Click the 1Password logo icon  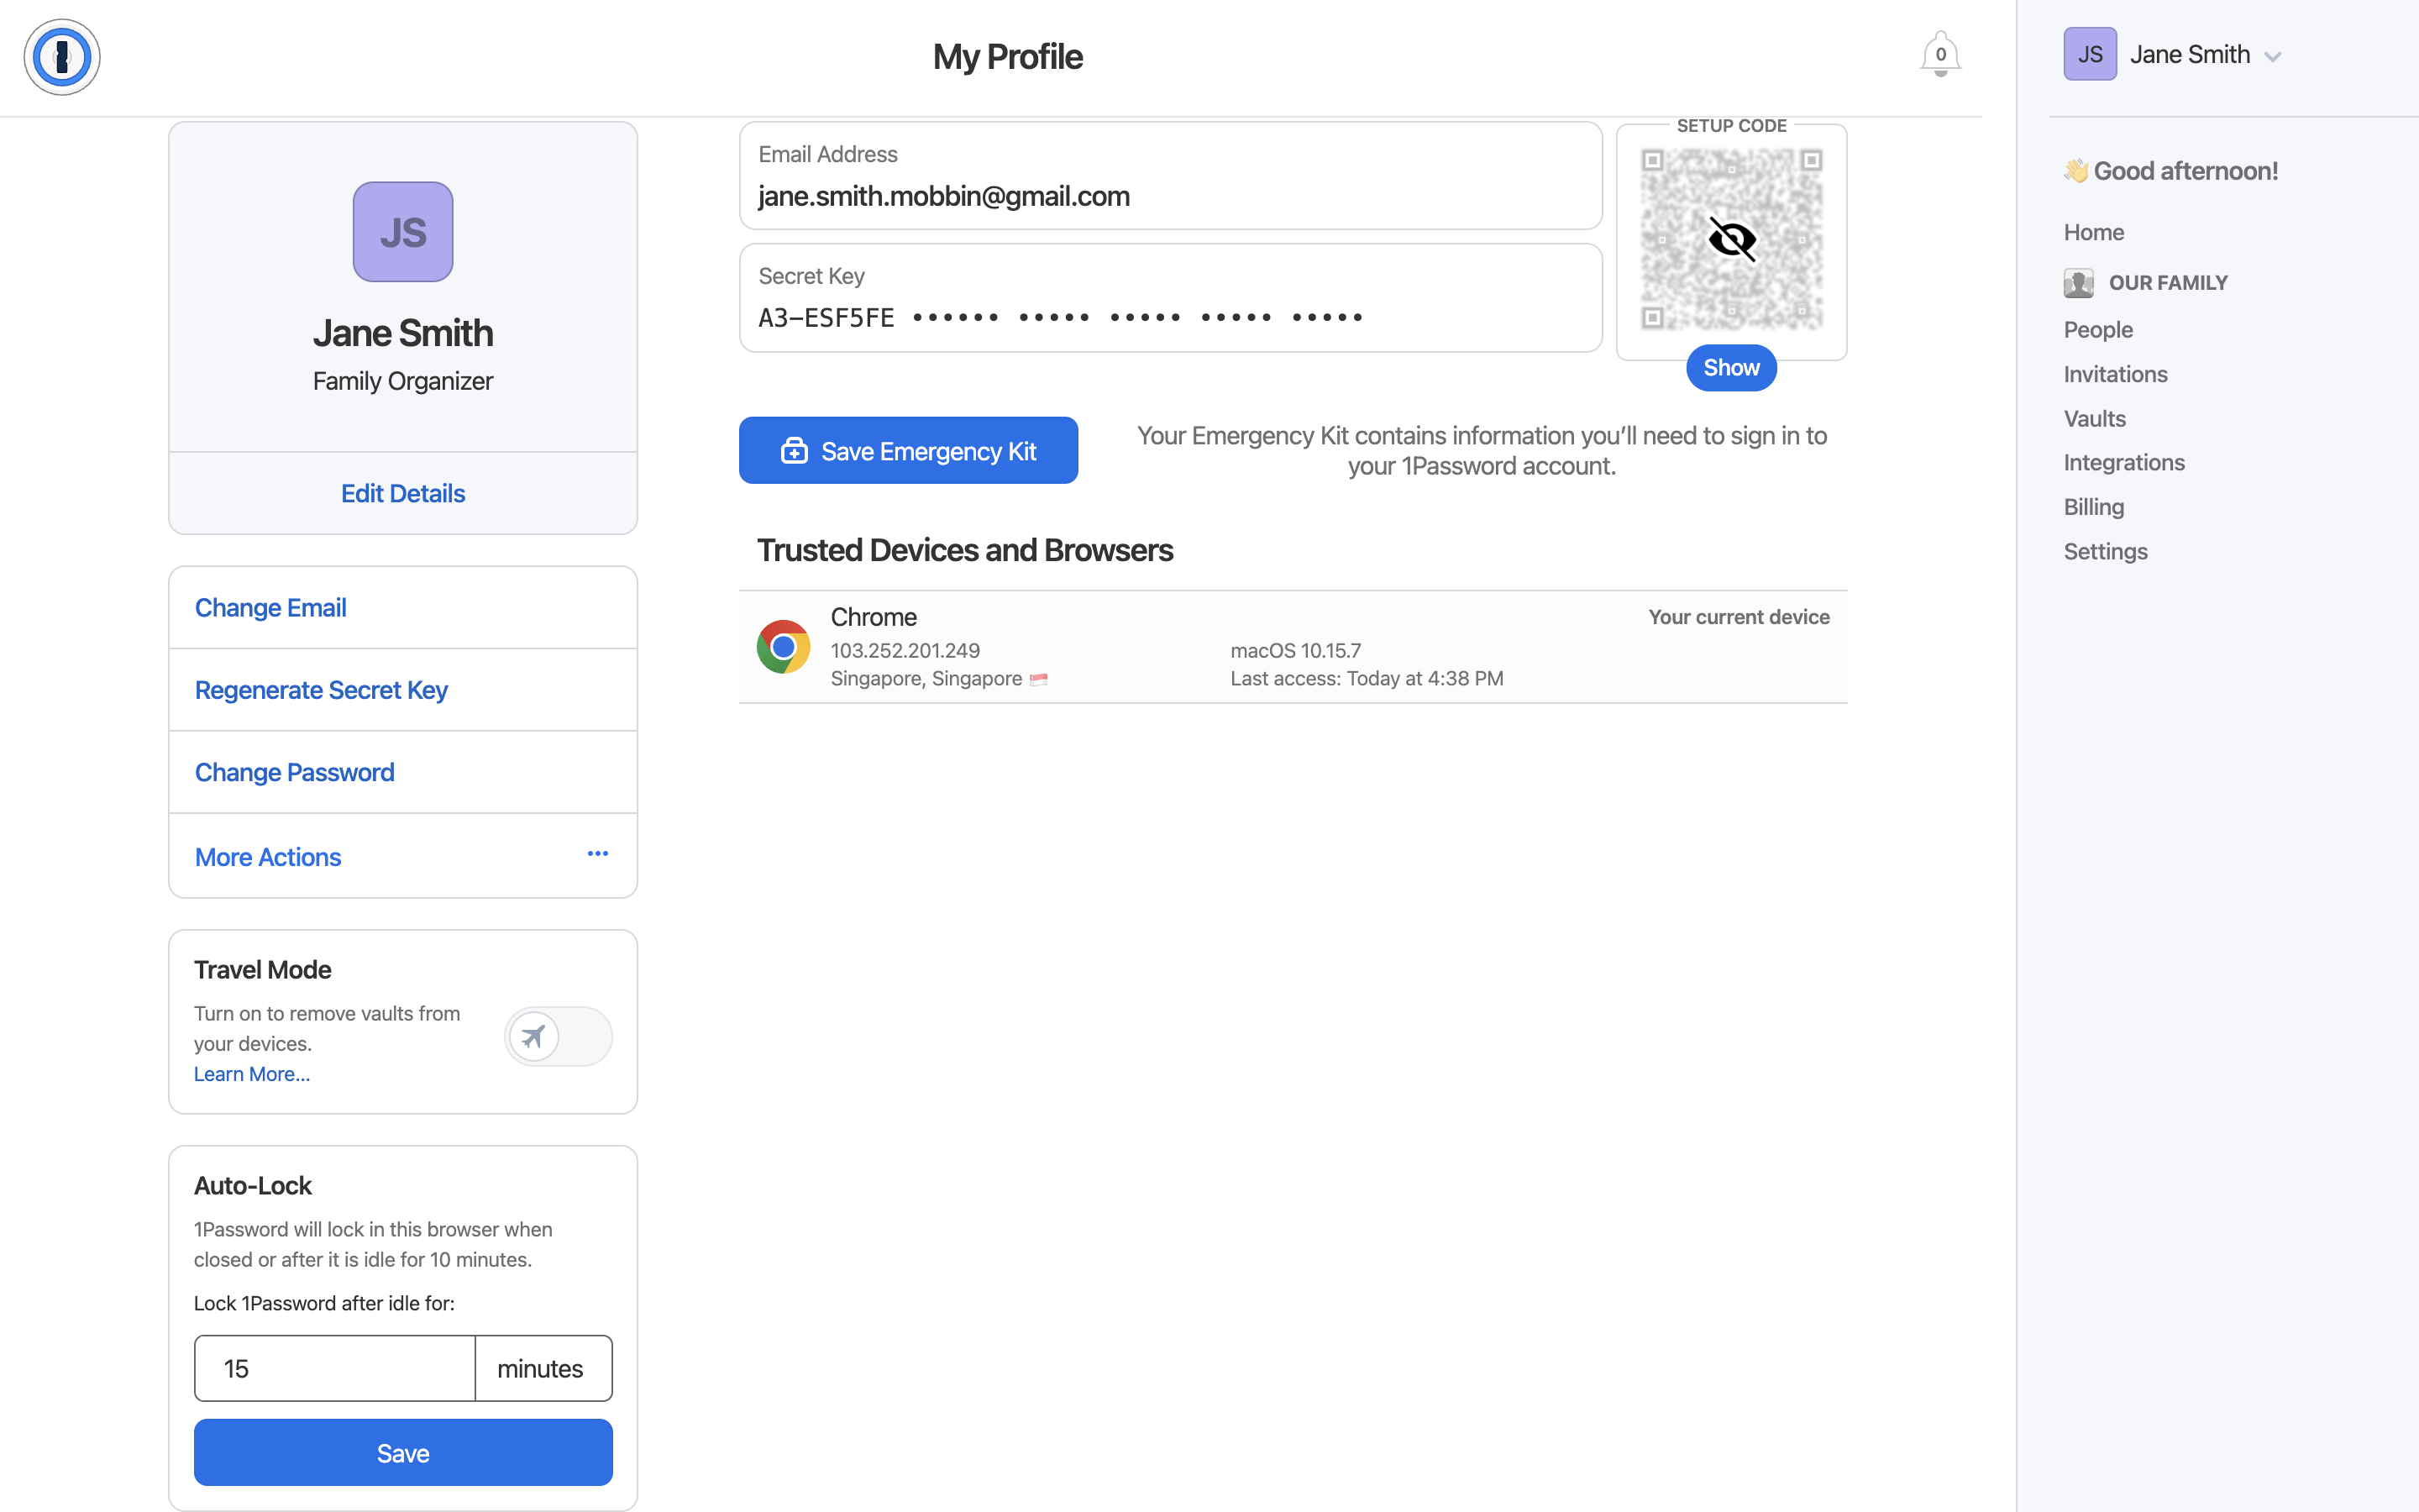[x=62, y=57]
